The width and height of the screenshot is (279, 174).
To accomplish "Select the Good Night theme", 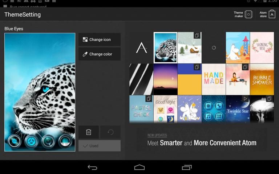I will click(165, 109).
